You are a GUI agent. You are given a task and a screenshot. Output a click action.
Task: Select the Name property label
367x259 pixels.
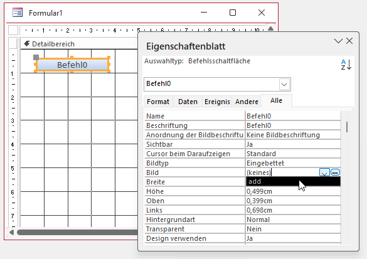(x=194, y=116)
